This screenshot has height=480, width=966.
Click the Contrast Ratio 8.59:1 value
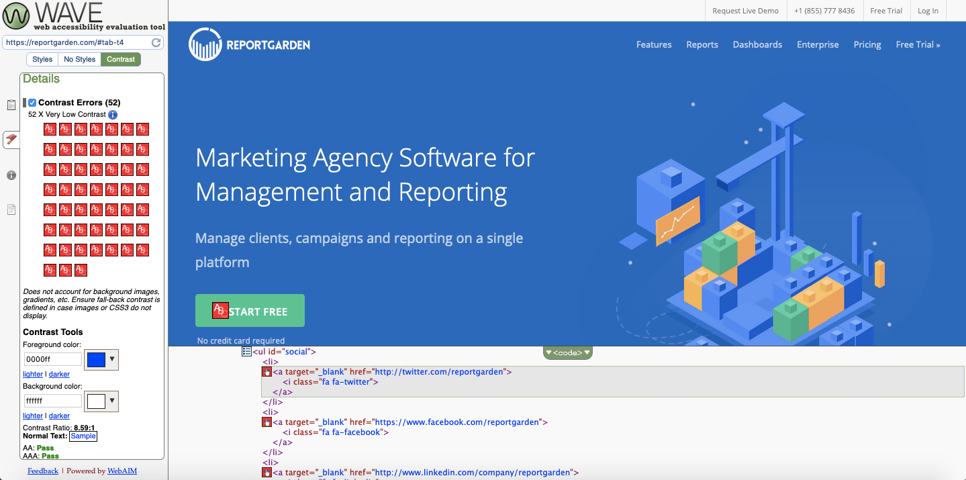point(85,428)
